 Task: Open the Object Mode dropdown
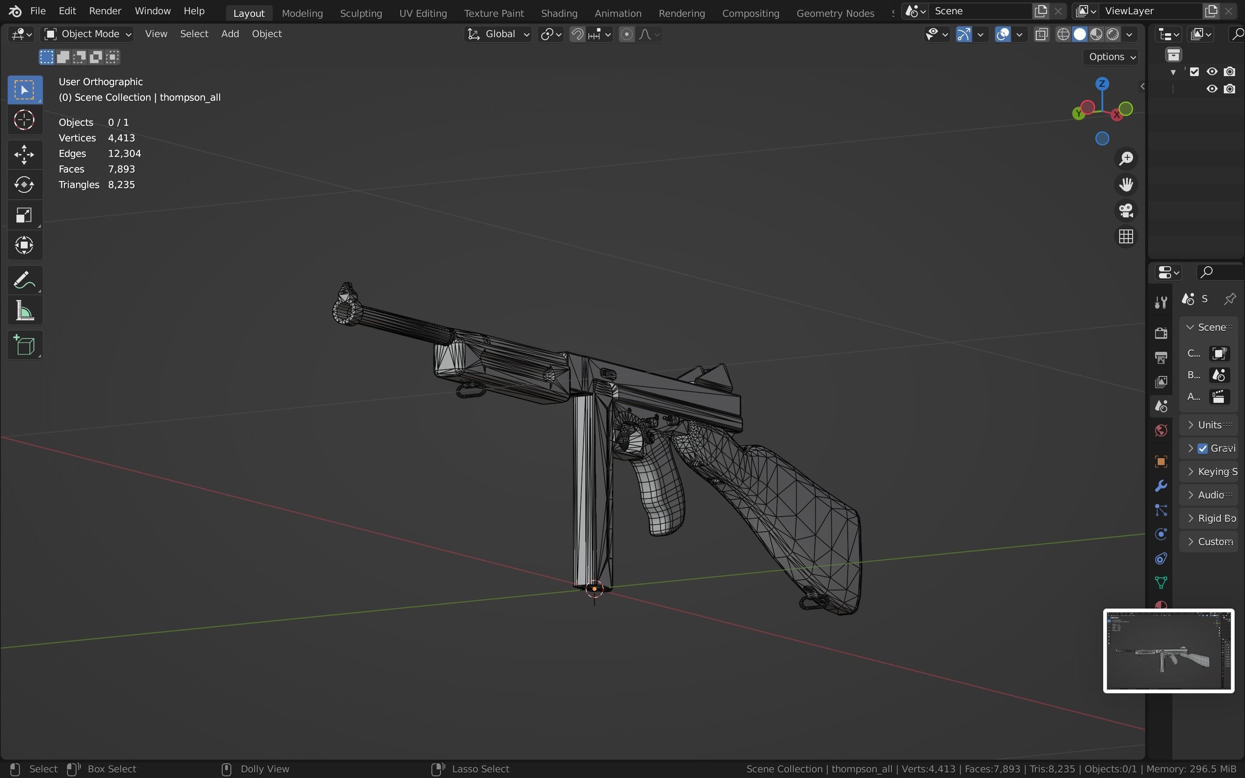pos(87,34)
